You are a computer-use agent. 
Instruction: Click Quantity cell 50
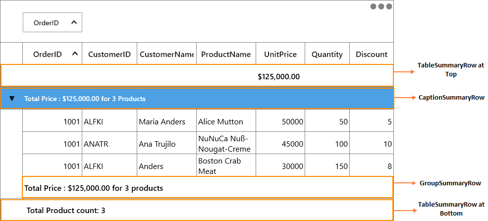[x=327, y=120]
